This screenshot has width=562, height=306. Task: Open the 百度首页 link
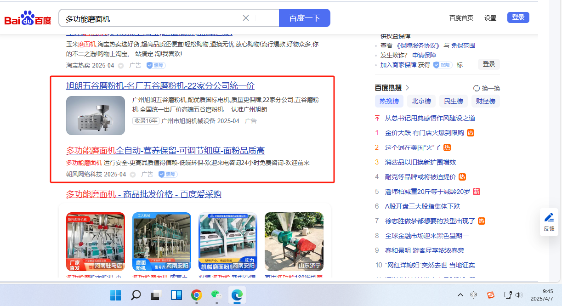461,18
